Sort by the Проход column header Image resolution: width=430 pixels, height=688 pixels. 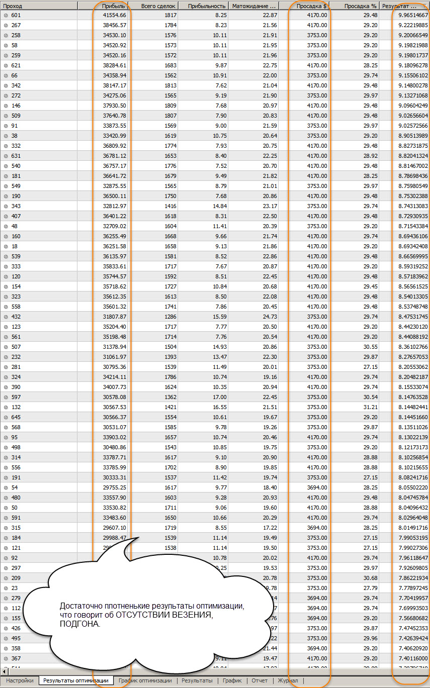[x=39, y=6]
